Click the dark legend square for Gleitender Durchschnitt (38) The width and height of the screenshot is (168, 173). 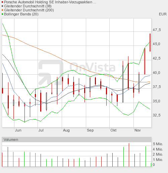(2, 6)
